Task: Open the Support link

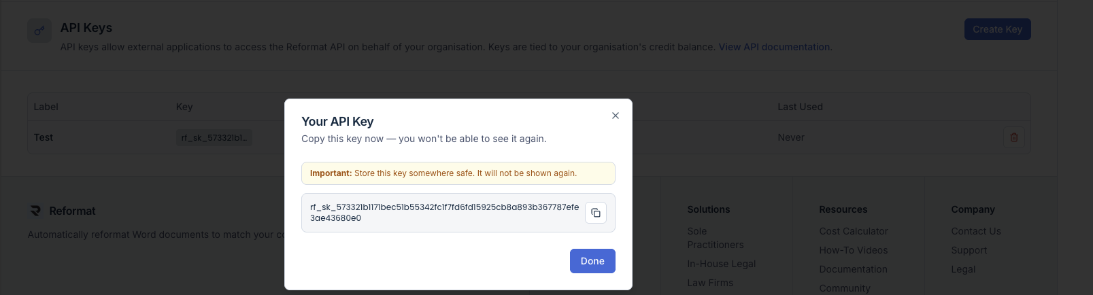Action: [x=969, y=250]
